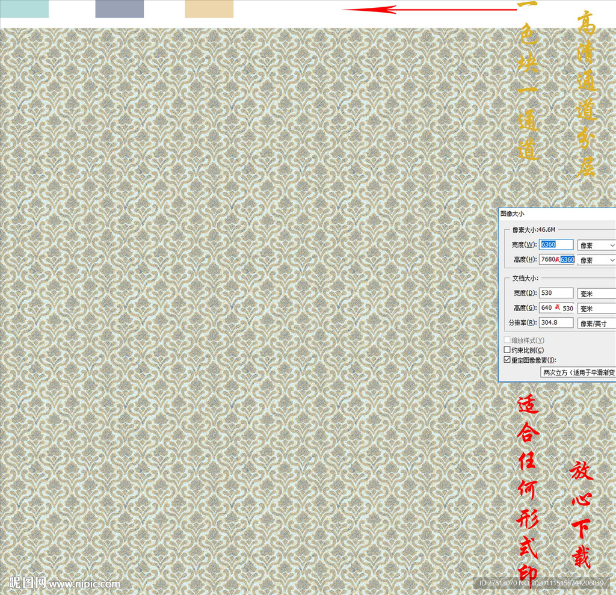This screenshot has height=595, width=616.
Task: Click the pixel 宽度(W) field showing 6360
Action: (556, 244)
